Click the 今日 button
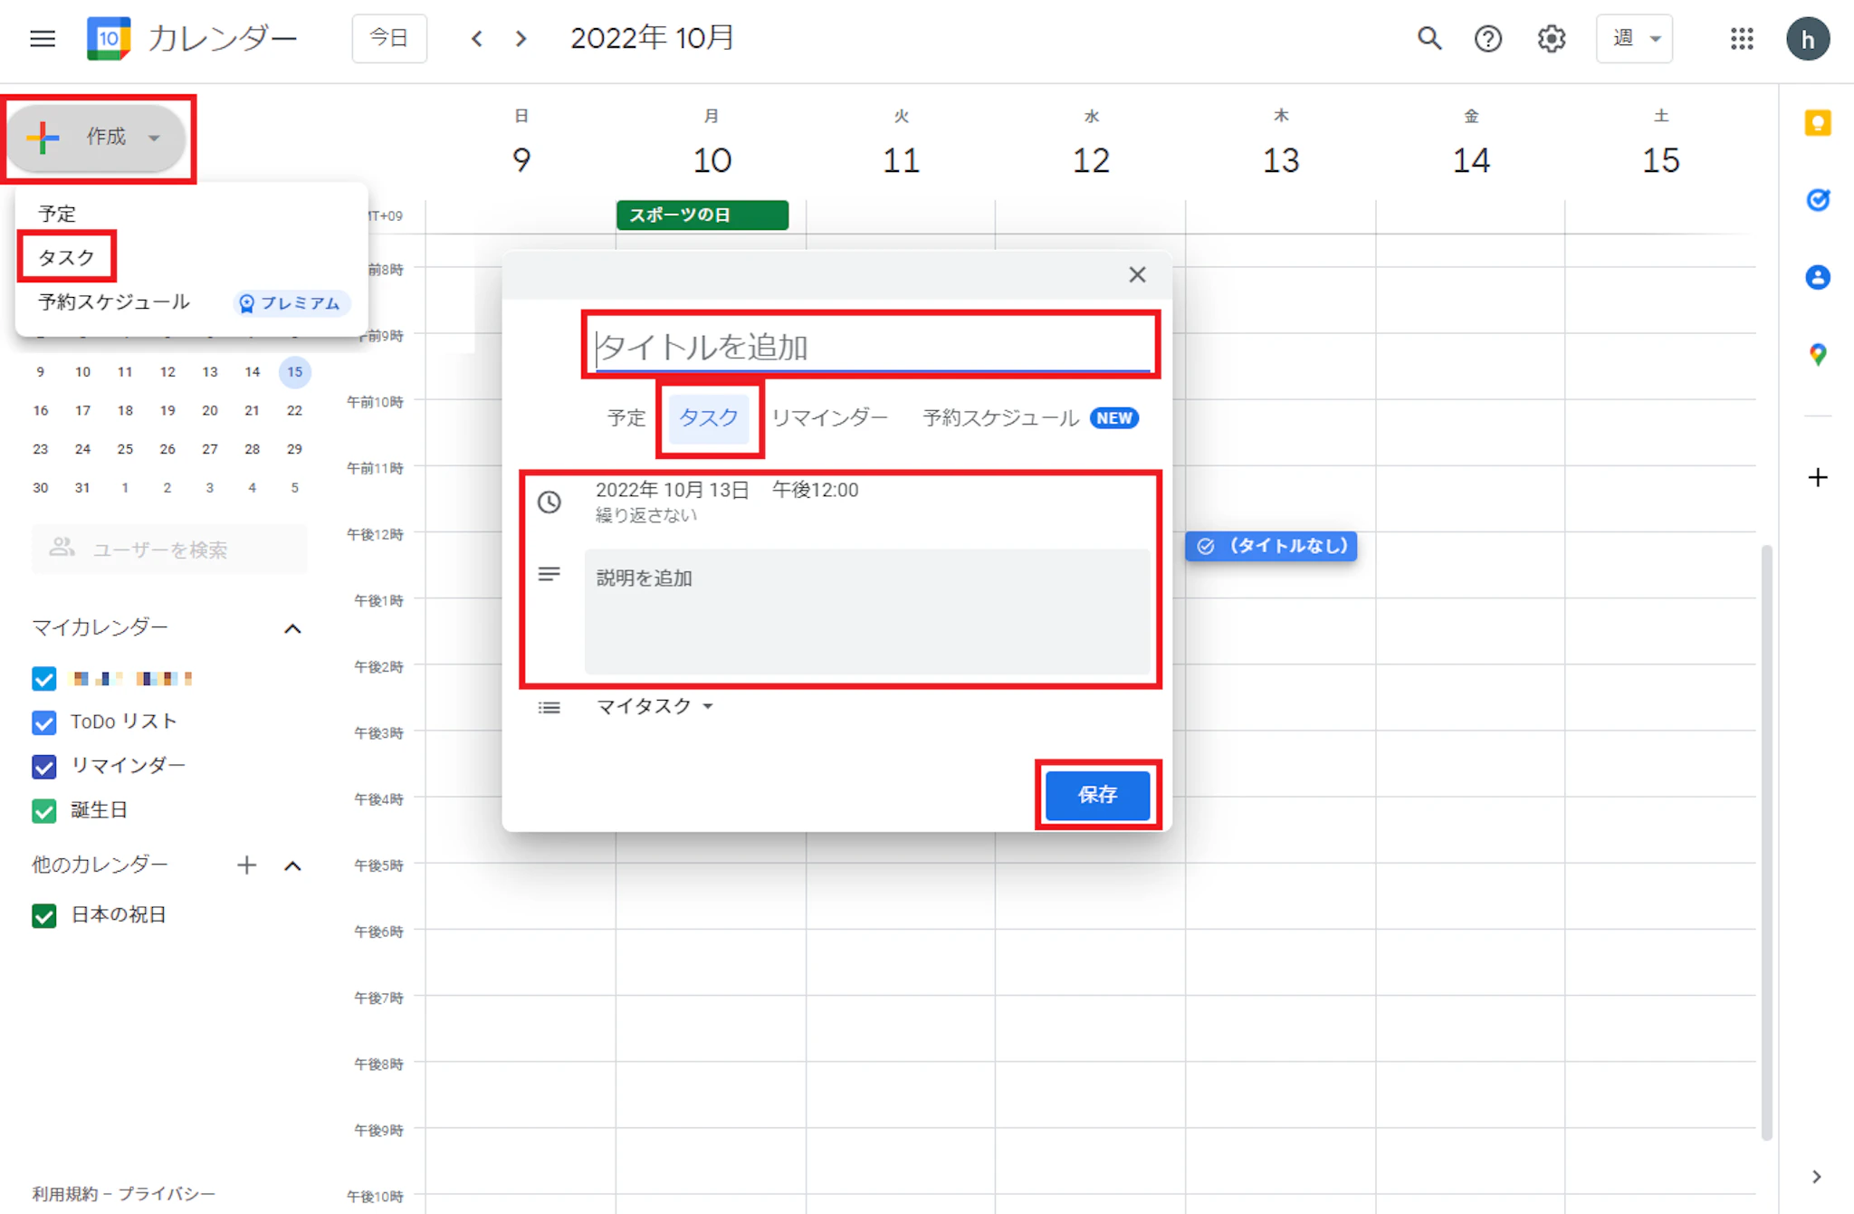The image size is (1854, 1214). point(389,39)
